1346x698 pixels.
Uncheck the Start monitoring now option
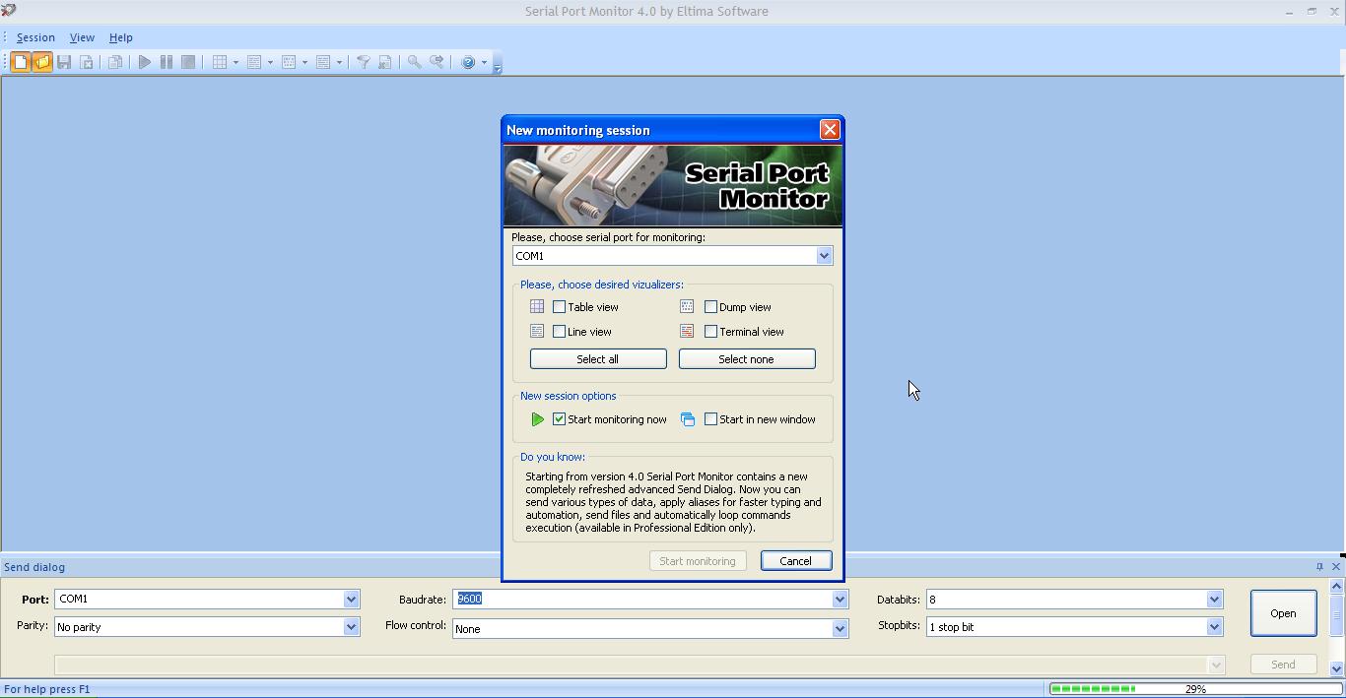tap(559, 419)
